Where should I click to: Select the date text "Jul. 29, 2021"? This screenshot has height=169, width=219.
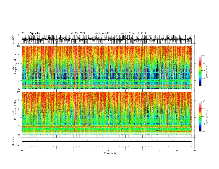pos(77,33)
